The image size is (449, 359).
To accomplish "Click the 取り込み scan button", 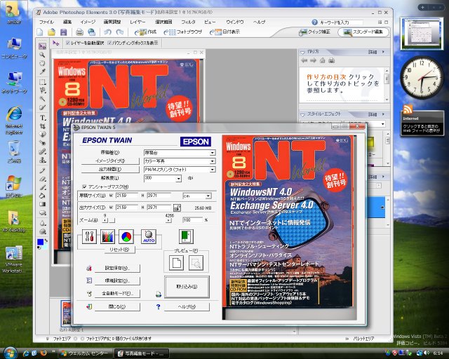I will coord(187,287).
